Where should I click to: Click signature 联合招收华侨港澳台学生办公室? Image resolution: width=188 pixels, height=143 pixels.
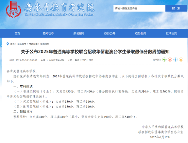pos(161,132)
